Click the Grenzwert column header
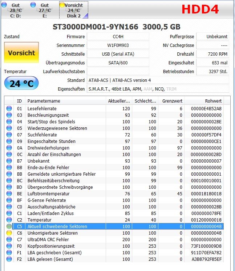The image size is (235, 271). pyautogui.click(x=171, y=101)
